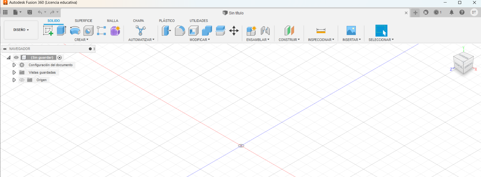Open the job status clock indicator
The height and width of the screenshot is (177, 481).
click(x=438, y=12)
